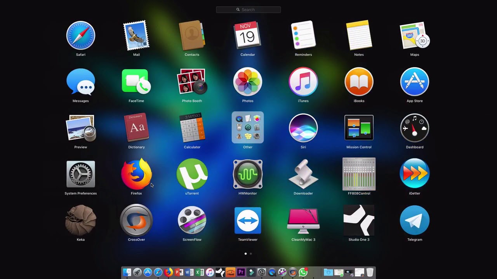497x279 pixels.
Task: Open App Store from the Dock
Action: click(148, 272)
